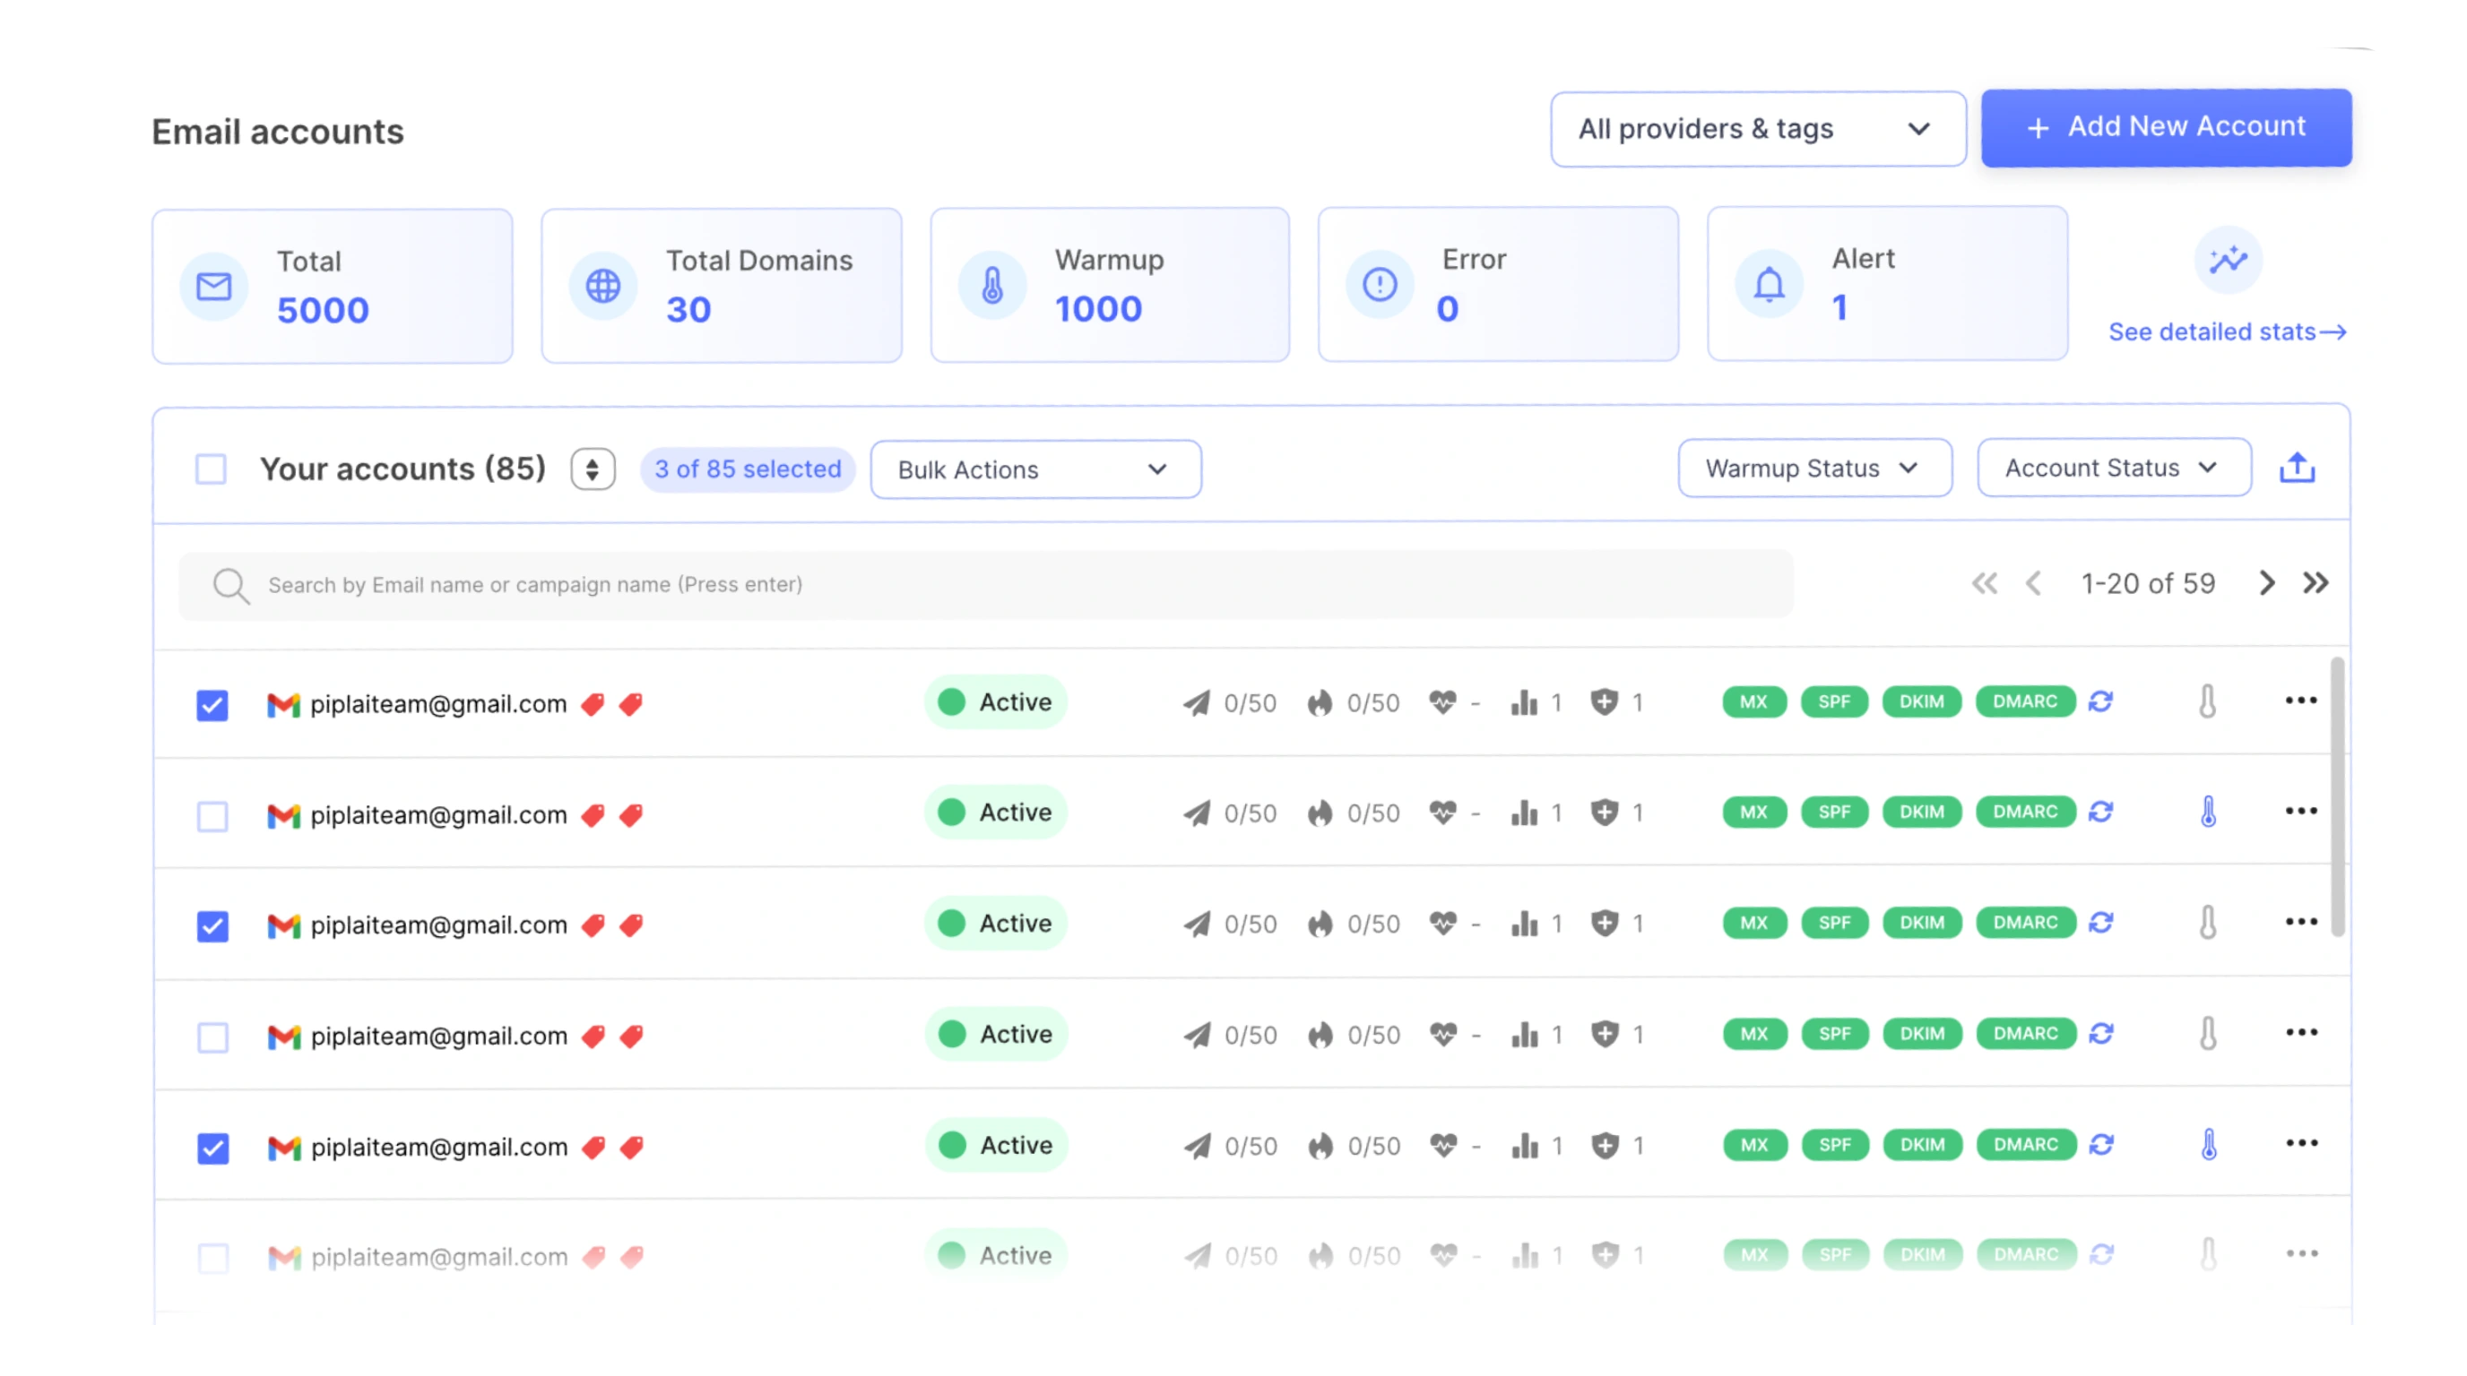Click the search by email input field
The image size is (2467, 1376).
tap(985, 585)
